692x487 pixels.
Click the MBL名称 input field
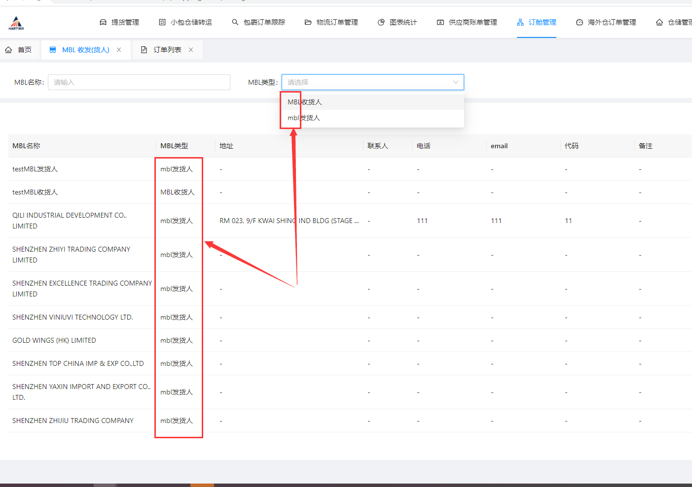[139, 82]
